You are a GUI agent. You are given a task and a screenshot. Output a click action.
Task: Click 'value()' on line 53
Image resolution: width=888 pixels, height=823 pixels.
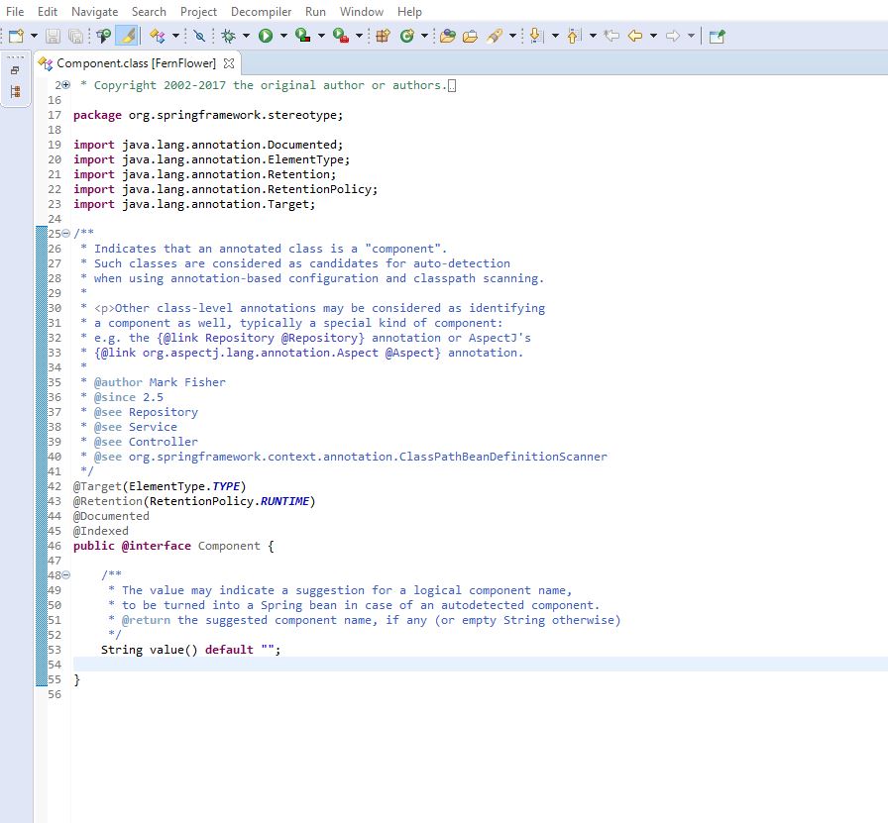click(x=173, y=650)
